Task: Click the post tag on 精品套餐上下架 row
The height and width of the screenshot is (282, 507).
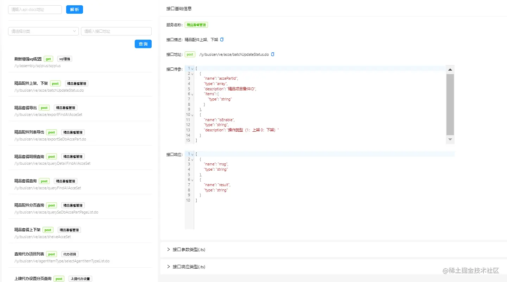Action: click(x=48, y=230)
